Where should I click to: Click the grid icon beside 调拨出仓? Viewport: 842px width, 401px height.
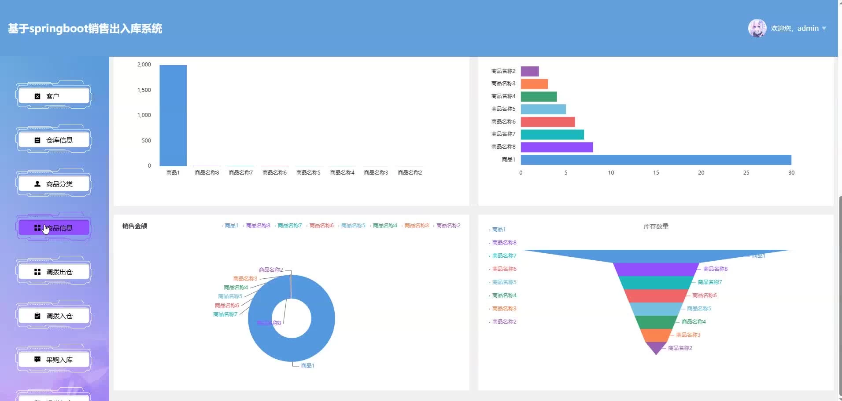37,272
